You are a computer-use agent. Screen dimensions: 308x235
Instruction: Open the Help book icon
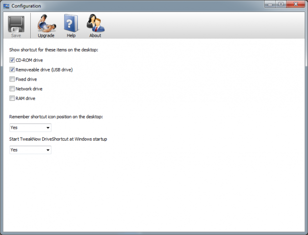71,23
